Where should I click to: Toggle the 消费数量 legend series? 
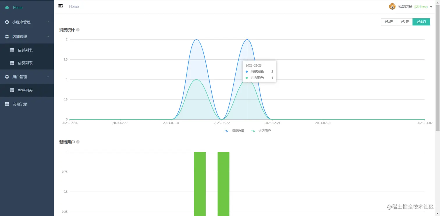click(234, 131)
